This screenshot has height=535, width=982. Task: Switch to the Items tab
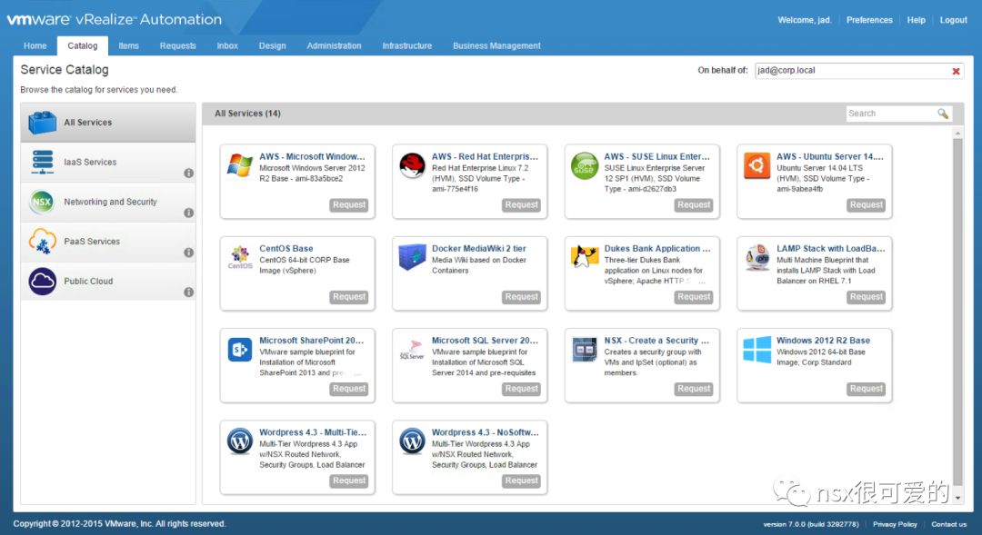[128, 45]
